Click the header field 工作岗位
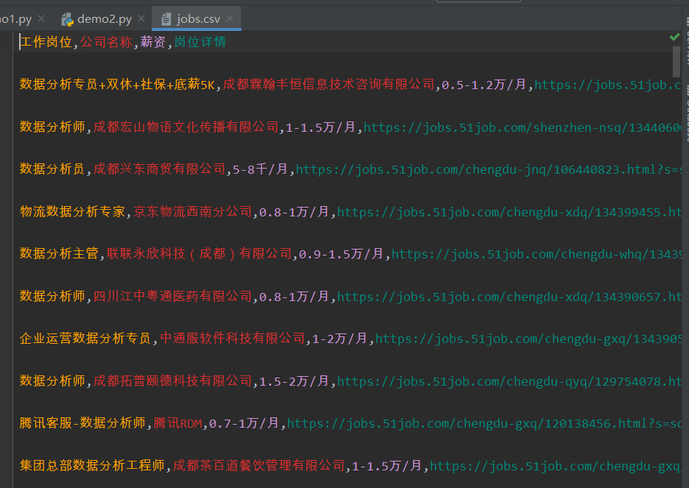 point(46,42)
